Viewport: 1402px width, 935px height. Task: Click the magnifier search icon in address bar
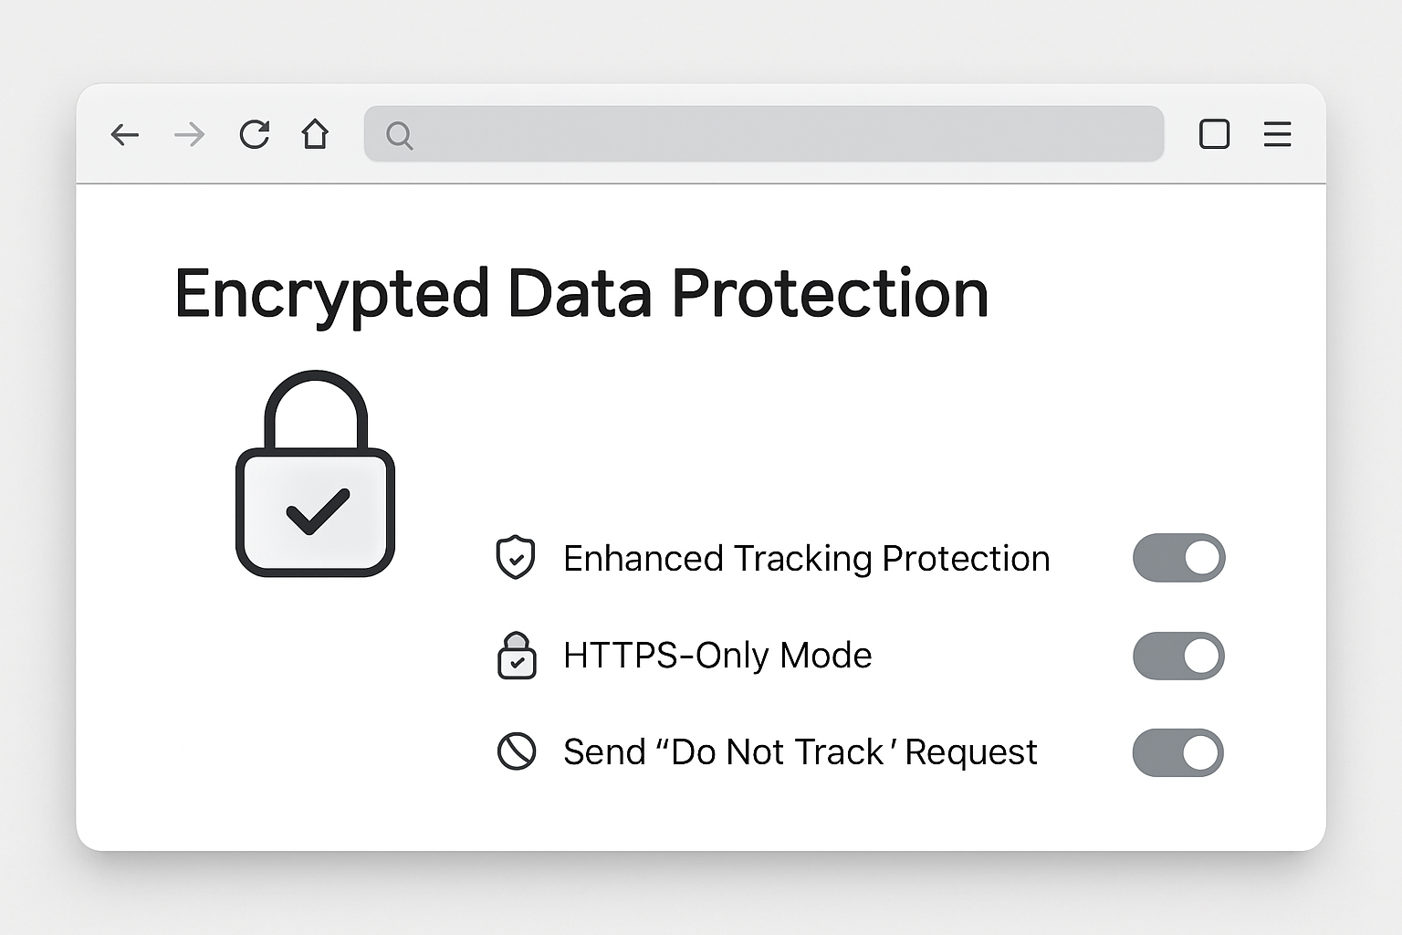tap(399, 135)
